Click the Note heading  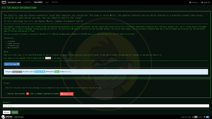6,52
